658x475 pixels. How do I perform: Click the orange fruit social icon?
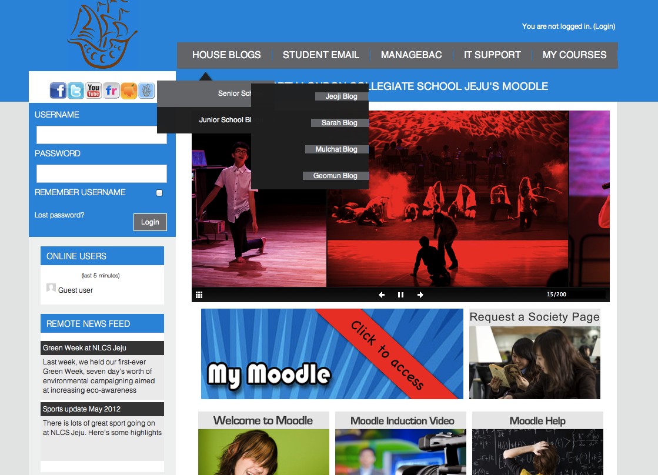tap(129, 90)
